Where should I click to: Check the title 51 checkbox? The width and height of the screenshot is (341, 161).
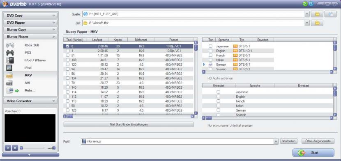[68, 56]
